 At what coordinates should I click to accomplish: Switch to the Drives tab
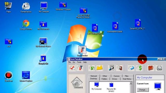point(115,79)
